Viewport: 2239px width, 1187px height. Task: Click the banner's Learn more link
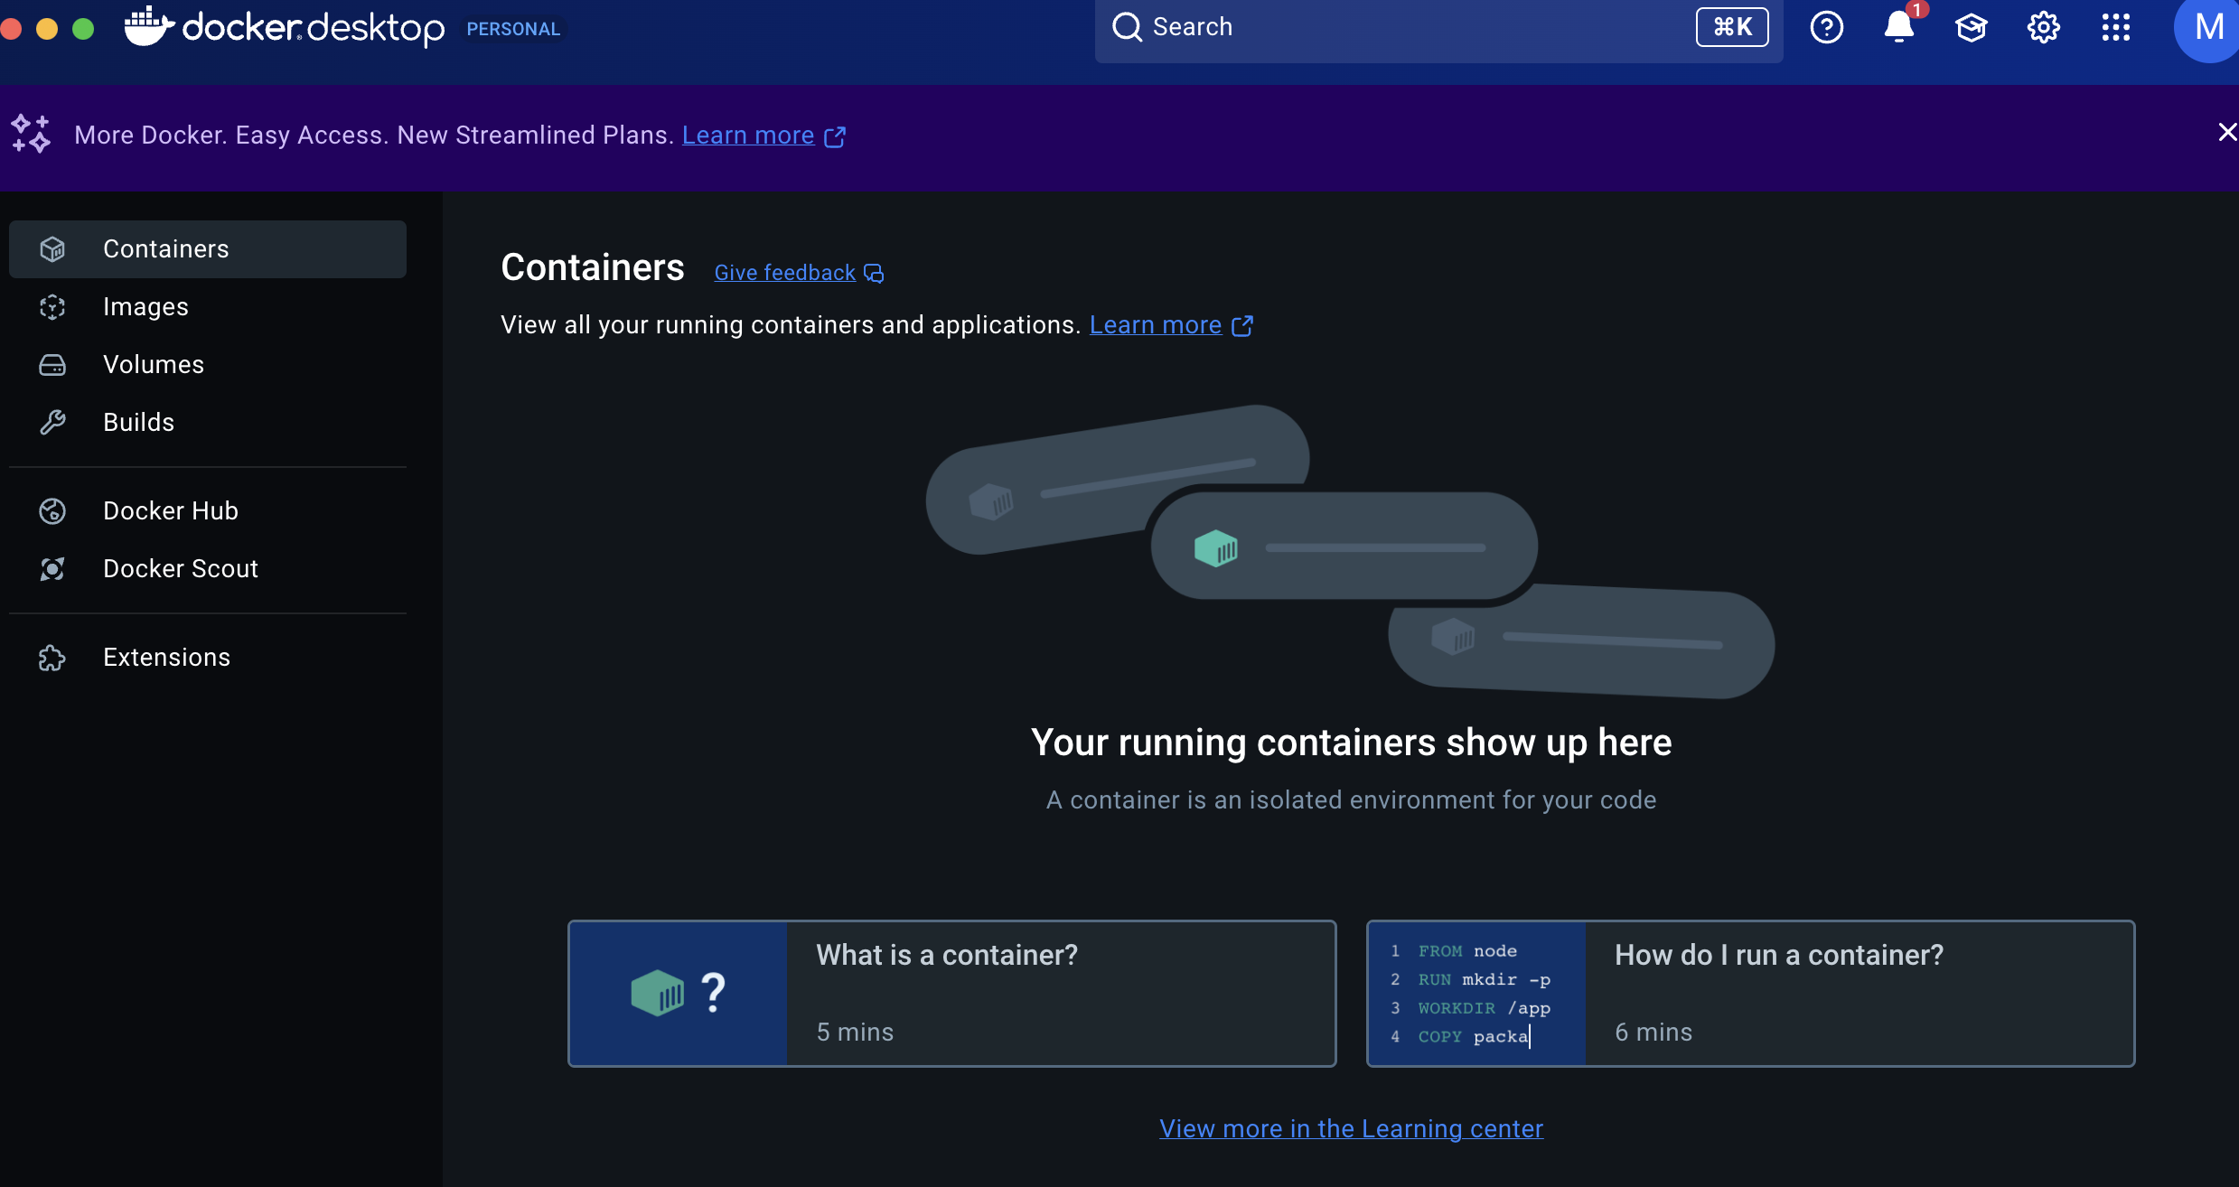coord(748,136)
